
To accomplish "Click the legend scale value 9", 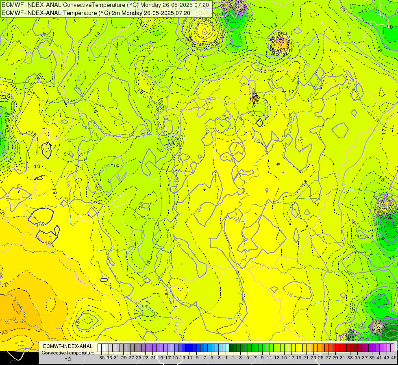I will (x=262, y=358).
